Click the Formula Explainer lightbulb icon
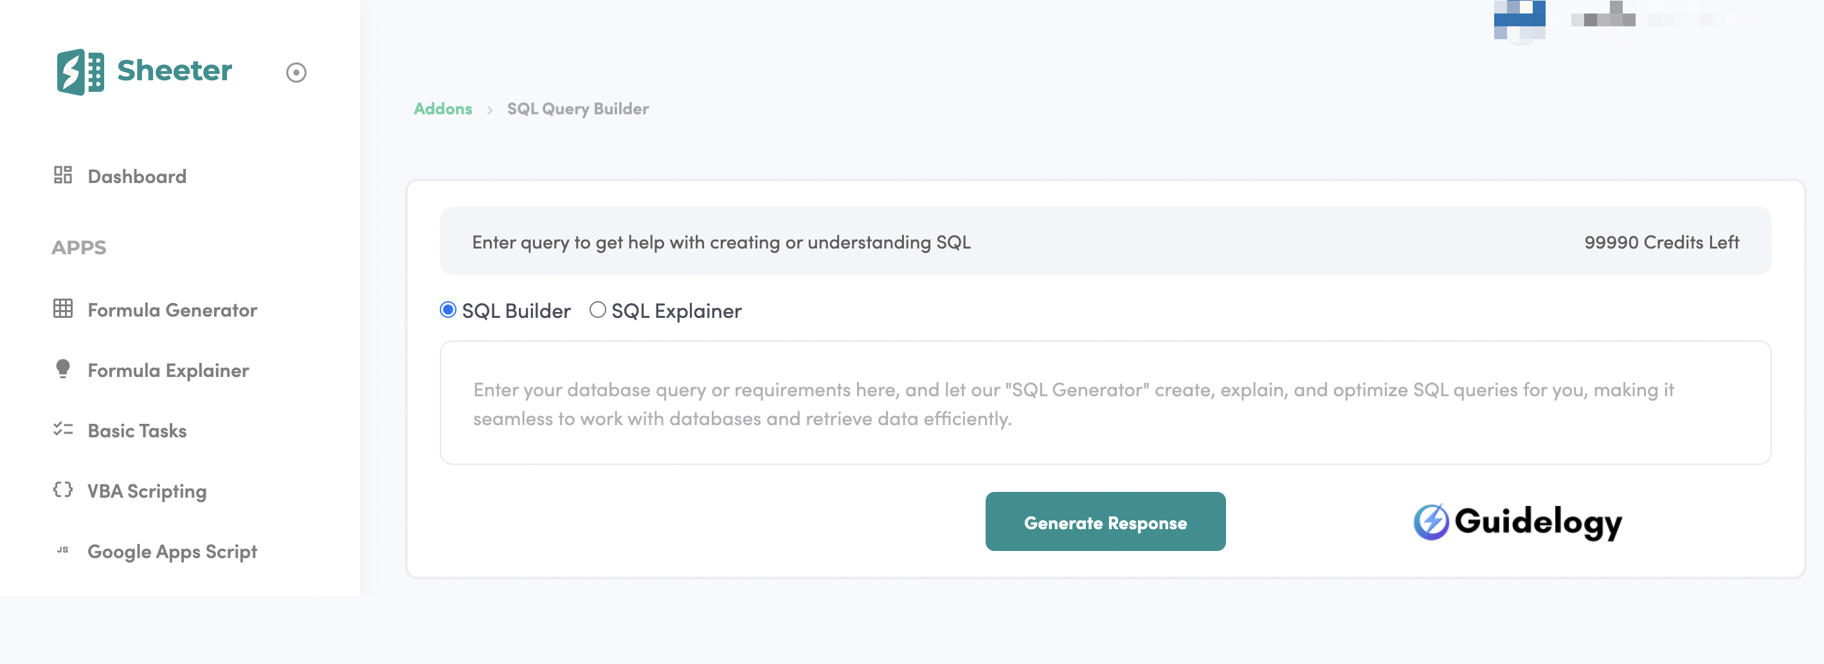Screen dimensions: 1824x664 point(63,369)
